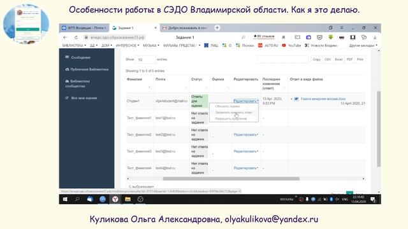Open the Yandex Browser taskbar icon
The width and height of the screenshot is (408, 229).
point(115,199)
